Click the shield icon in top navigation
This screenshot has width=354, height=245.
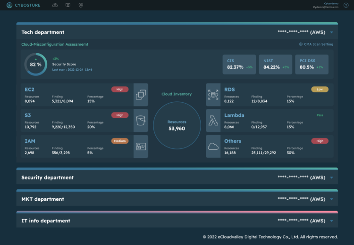81,5
